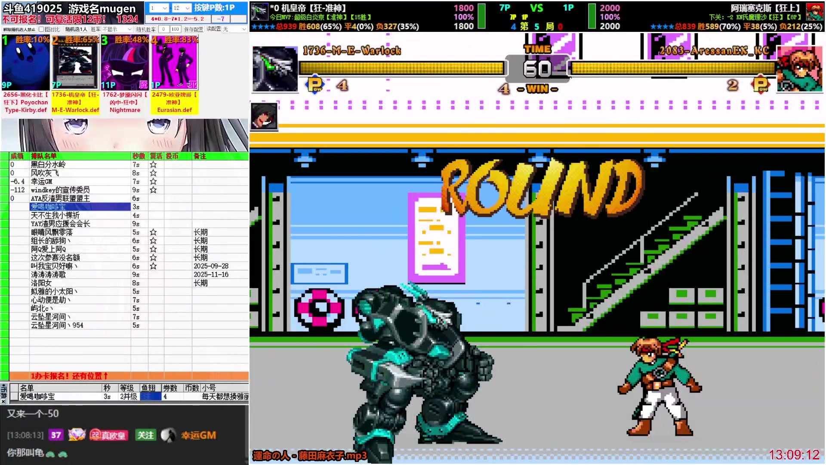This screenshot has height=465, width=826.
Task: Click the small dark-haired partner portrait icon
Action: (x=264, y=116)
